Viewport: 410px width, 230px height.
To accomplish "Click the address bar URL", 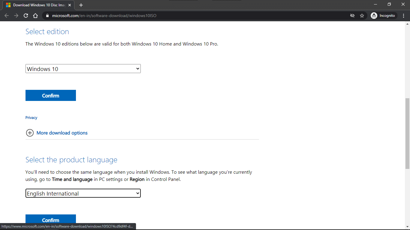I will point(104,16).
